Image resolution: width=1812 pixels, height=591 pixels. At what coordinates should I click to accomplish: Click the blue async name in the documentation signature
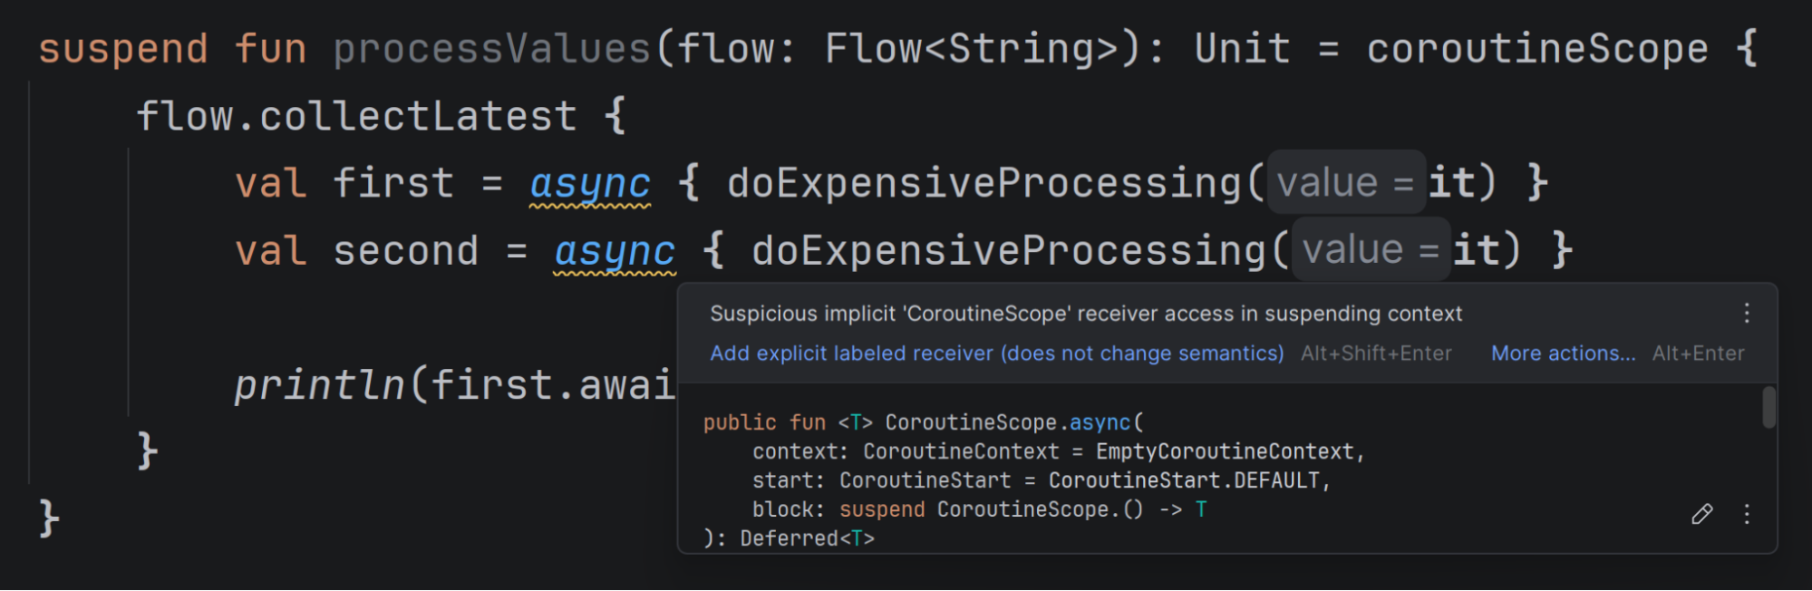1100,422
